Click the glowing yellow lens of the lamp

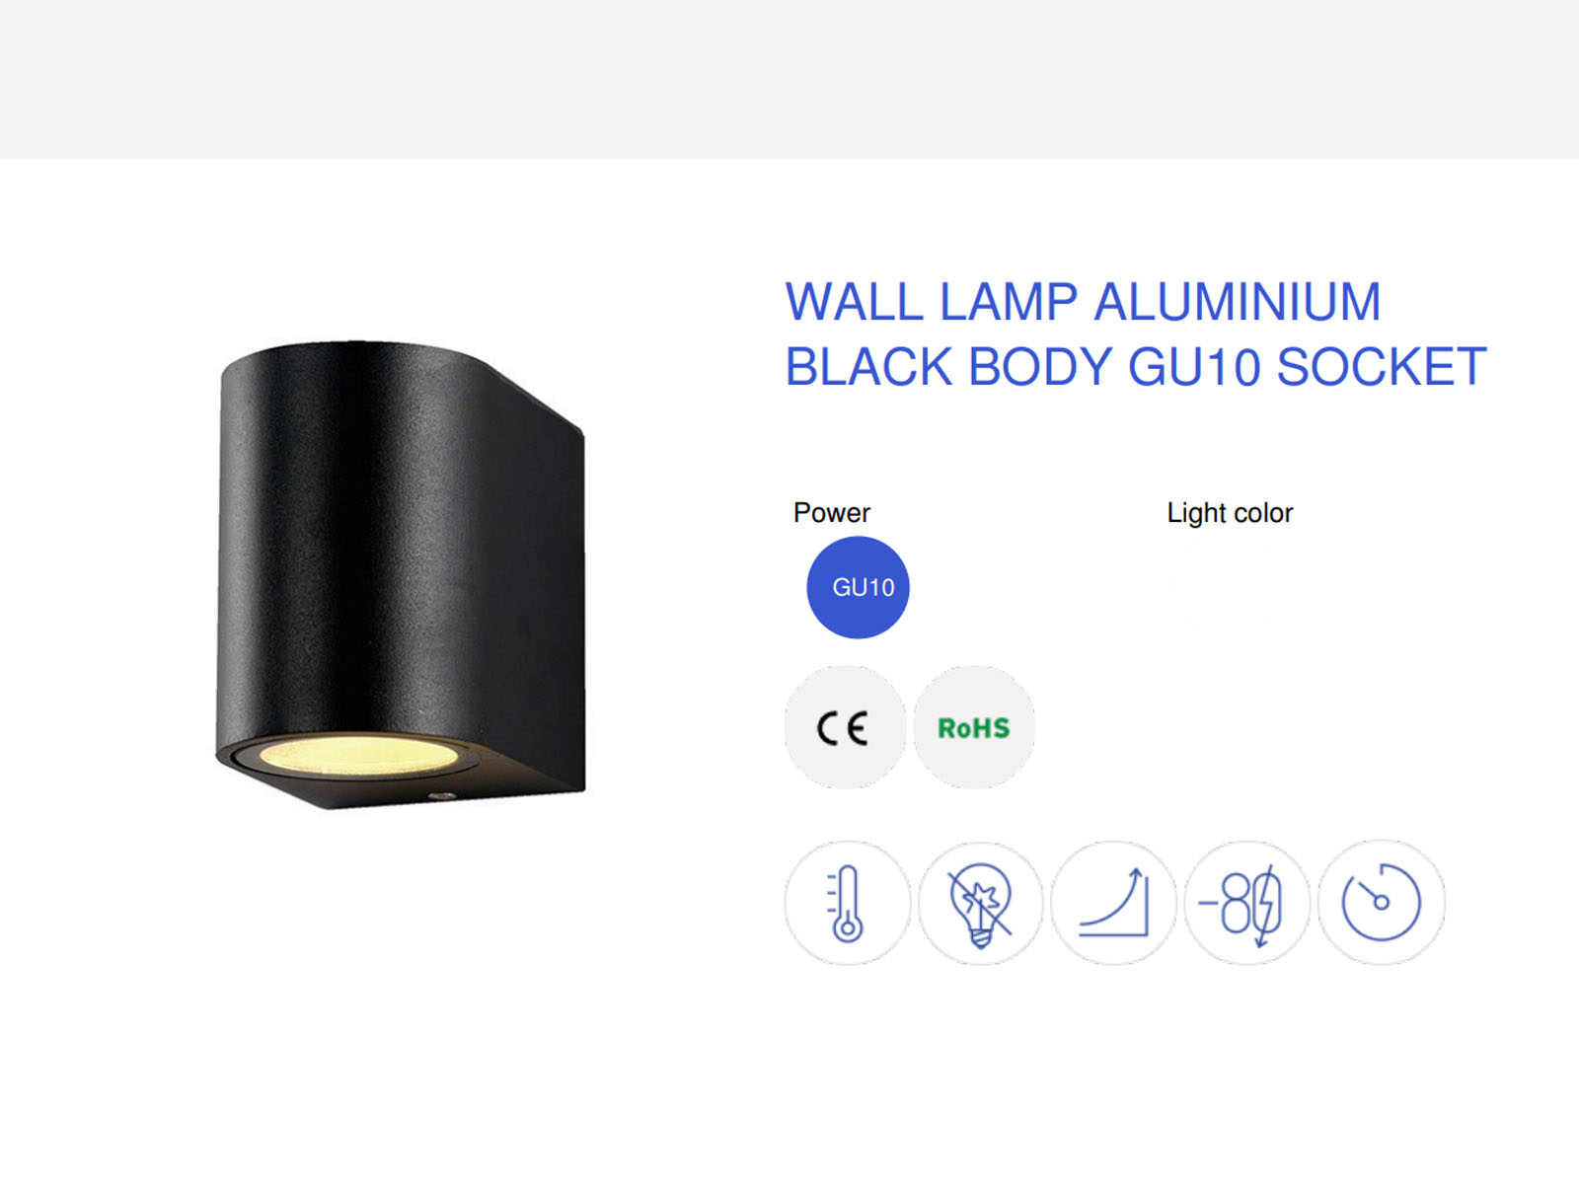click(359, 755)
